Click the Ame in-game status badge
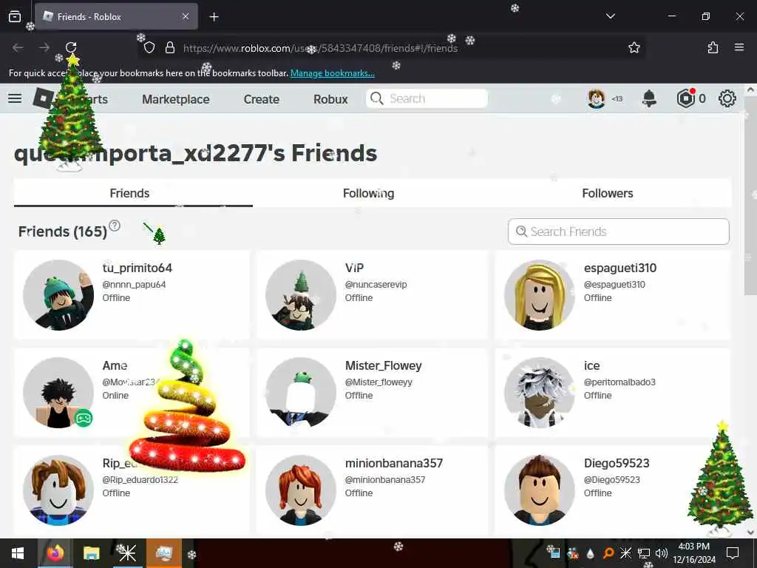 click(83, 418)
